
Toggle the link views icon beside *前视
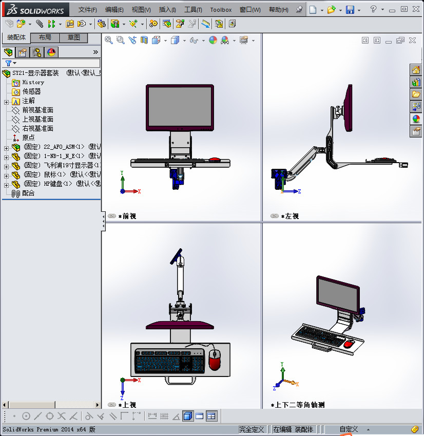pyautogui.click(x=112, y=216)
